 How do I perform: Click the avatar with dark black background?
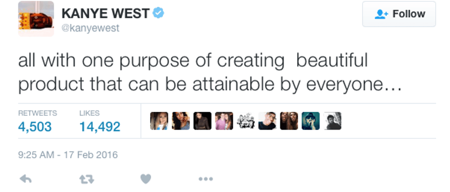[x=202, y=121]
